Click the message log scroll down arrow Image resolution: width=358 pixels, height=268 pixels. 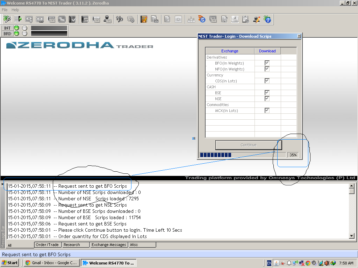pos(352,236)
